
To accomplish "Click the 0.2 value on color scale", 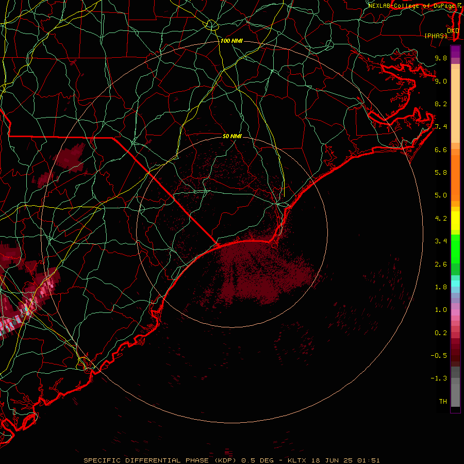I will (441, 333).
